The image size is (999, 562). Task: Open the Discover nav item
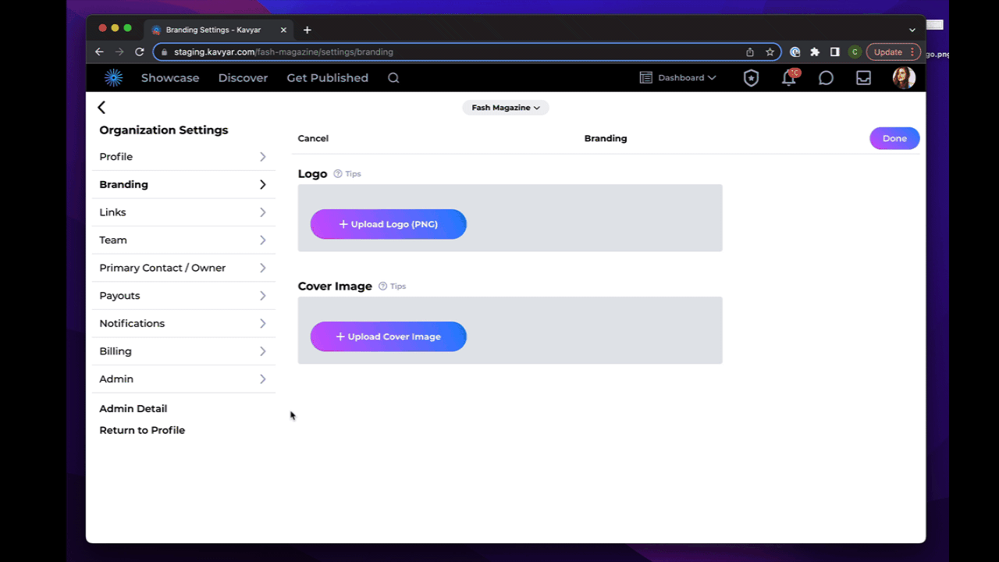[x=243, y=78]
